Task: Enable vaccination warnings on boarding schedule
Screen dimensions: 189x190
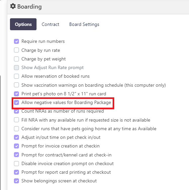Action: click(17, 85)
